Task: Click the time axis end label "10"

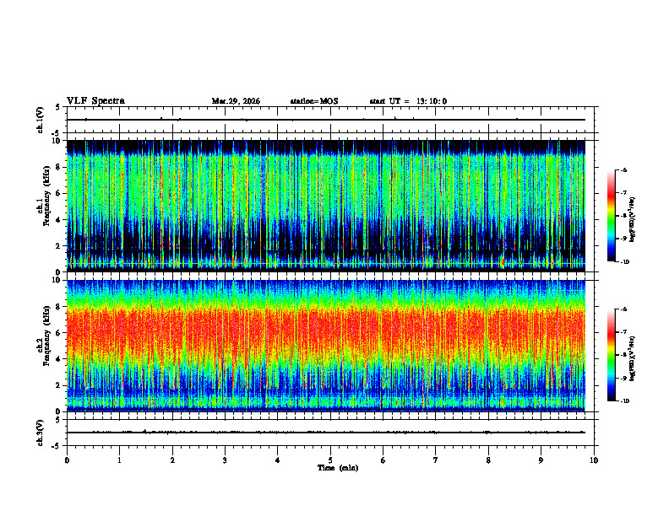Action: click(594, 460)
